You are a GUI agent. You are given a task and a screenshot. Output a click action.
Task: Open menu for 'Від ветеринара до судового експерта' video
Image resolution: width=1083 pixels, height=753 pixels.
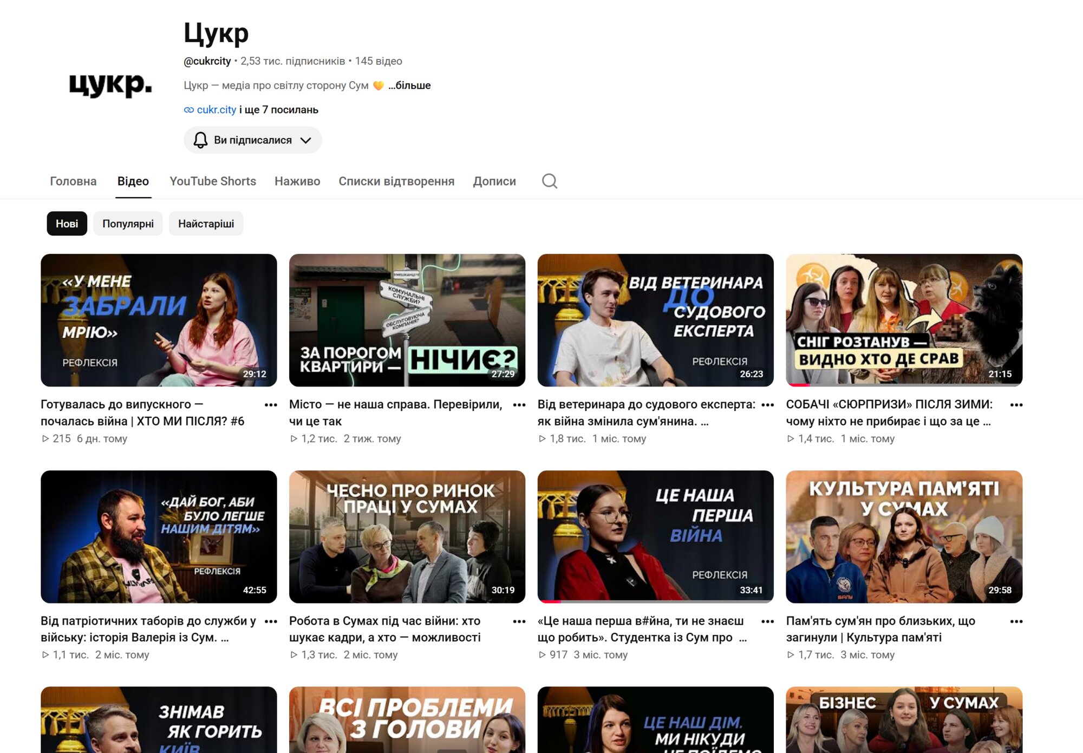[x=768, y=405]
